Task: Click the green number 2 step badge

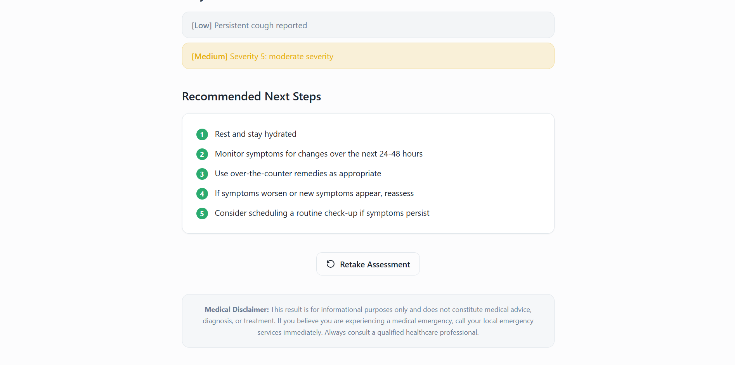Action: (x=202, y=154)
